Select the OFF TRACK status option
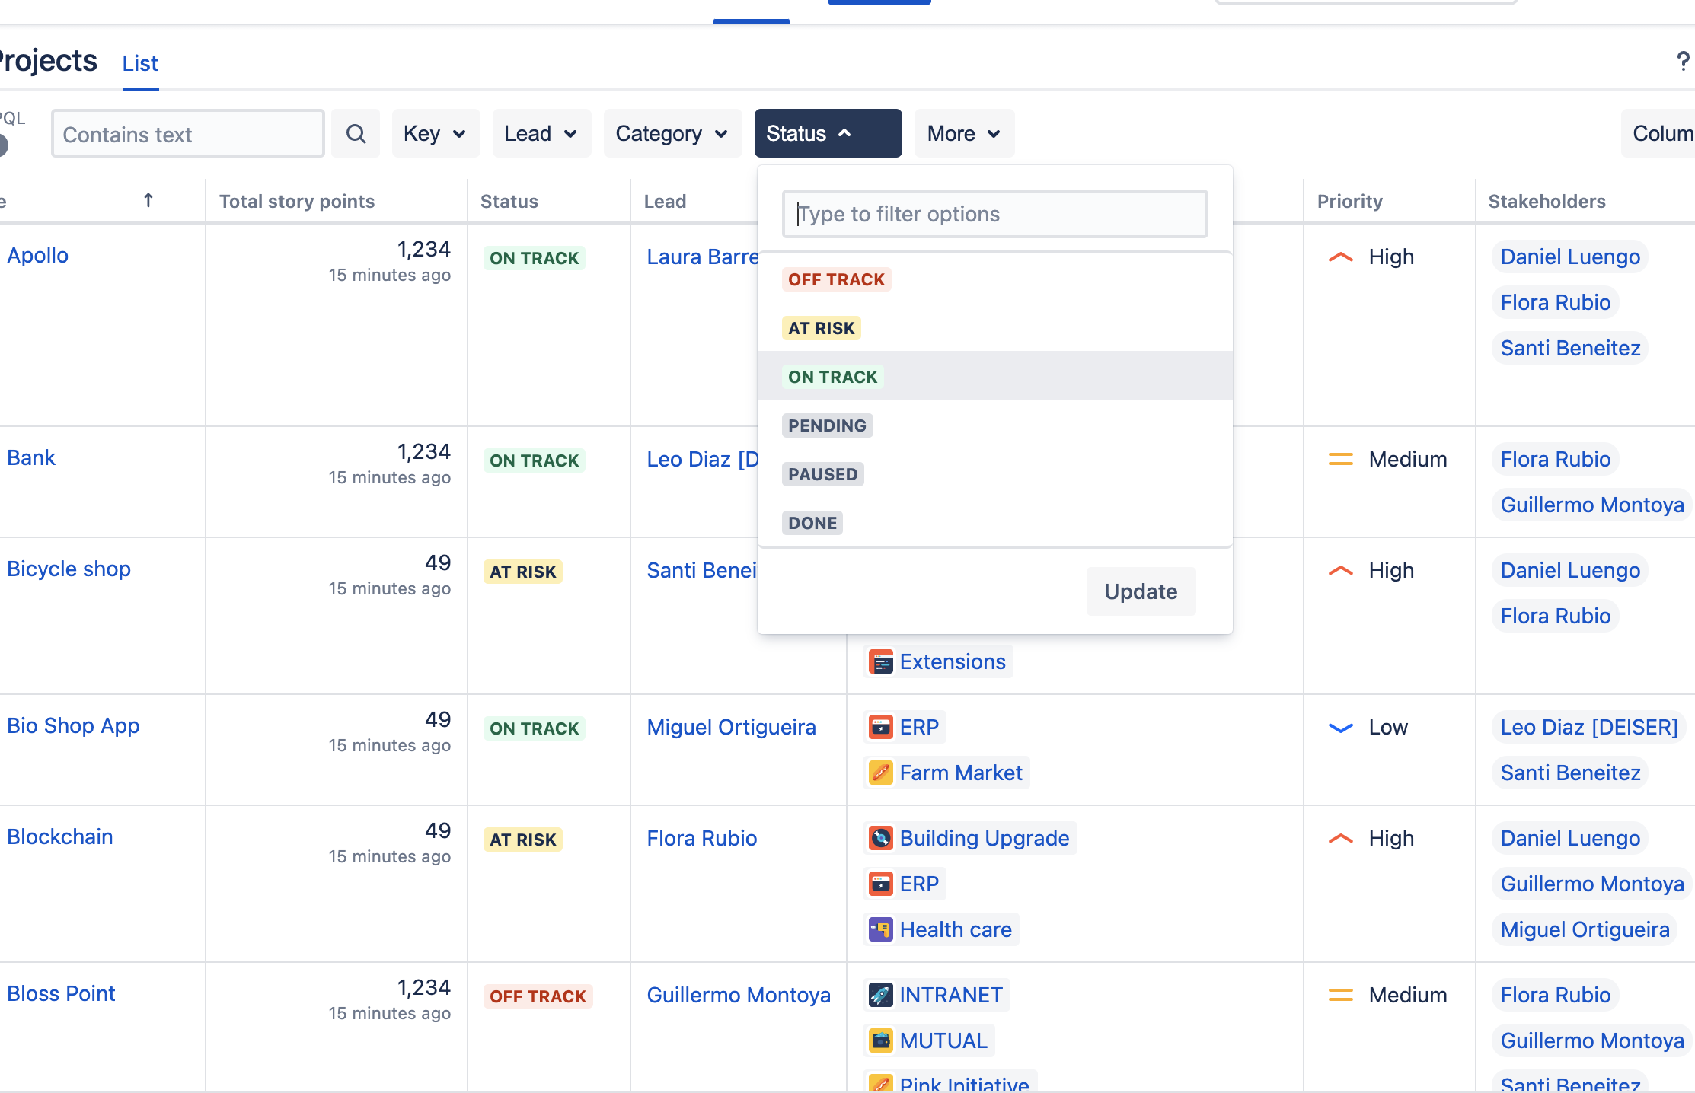Viewport: 1695px width, 1093px height. [836, 280]
